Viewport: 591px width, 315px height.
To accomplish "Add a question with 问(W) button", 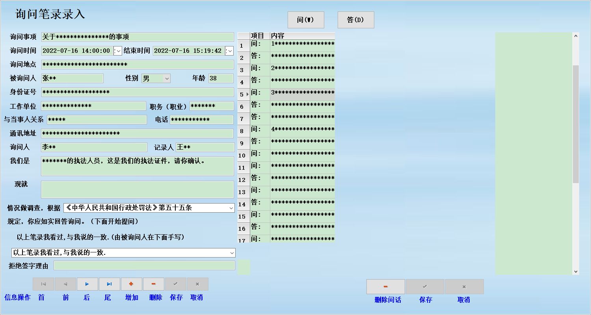I will 306,20.
